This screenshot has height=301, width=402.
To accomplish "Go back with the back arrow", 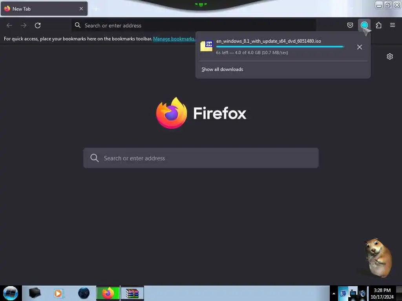I will click(x=9, y=25).
